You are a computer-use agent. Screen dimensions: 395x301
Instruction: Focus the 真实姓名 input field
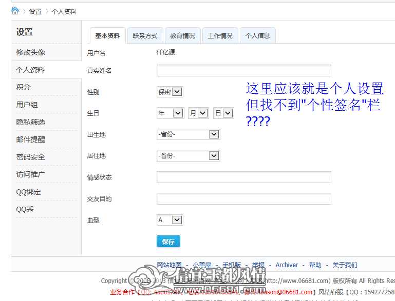coord(243,70)
